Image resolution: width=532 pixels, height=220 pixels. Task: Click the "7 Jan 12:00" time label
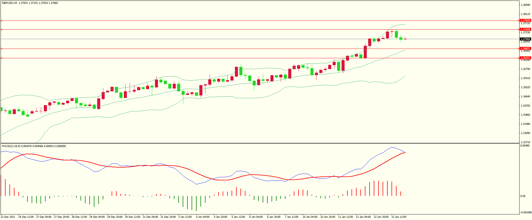click(291, 217)
